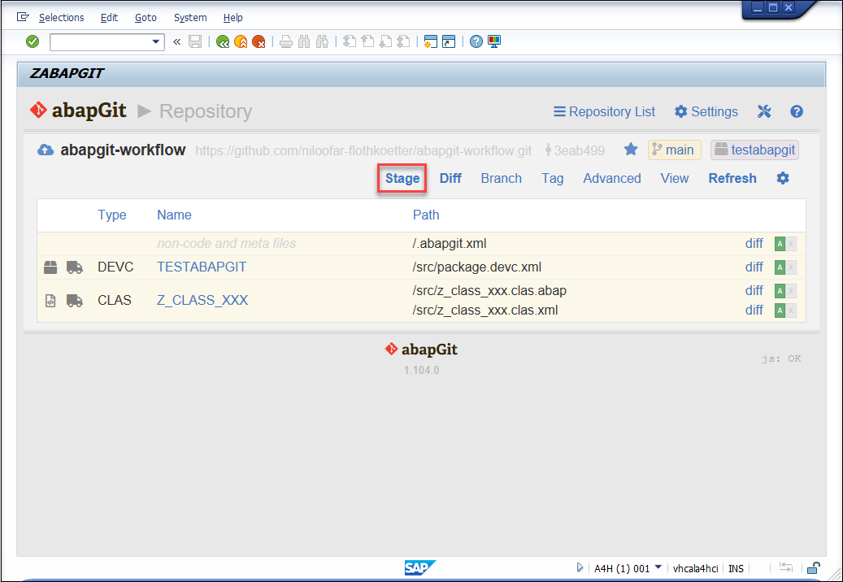Click the state indicator for /.abapgit.xml
The height and width of the screenshot is (582, 843).
point(785,244)
